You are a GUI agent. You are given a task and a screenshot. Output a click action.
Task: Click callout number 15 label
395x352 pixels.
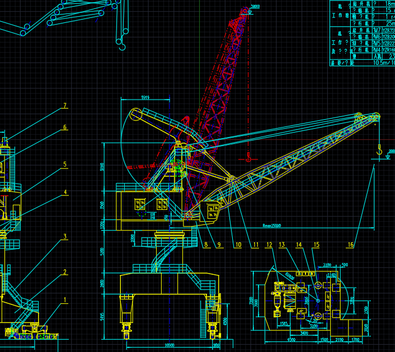click(x=317, y=245)
